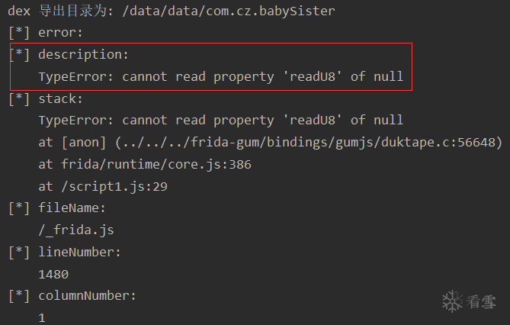Click the [*] marker beside description
Screen dimensions: 510x325
pos(19,55)
